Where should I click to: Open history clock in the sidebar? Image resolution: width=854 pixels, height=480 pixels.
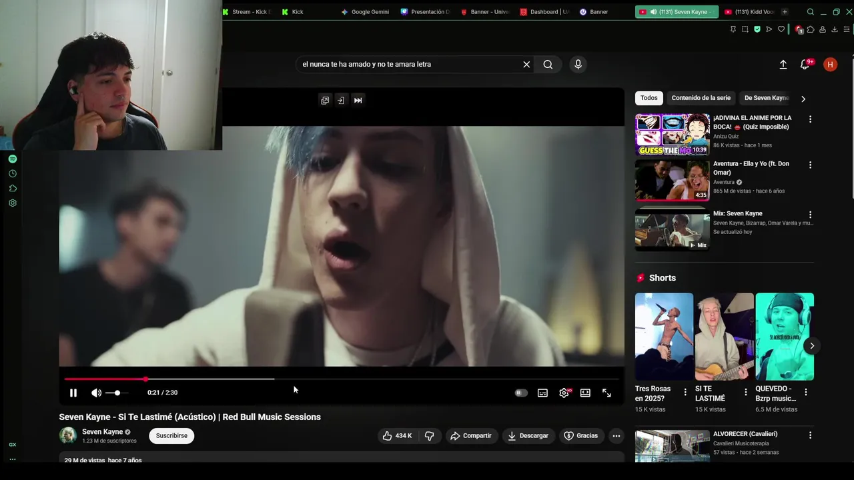click(x=13, y=173)
